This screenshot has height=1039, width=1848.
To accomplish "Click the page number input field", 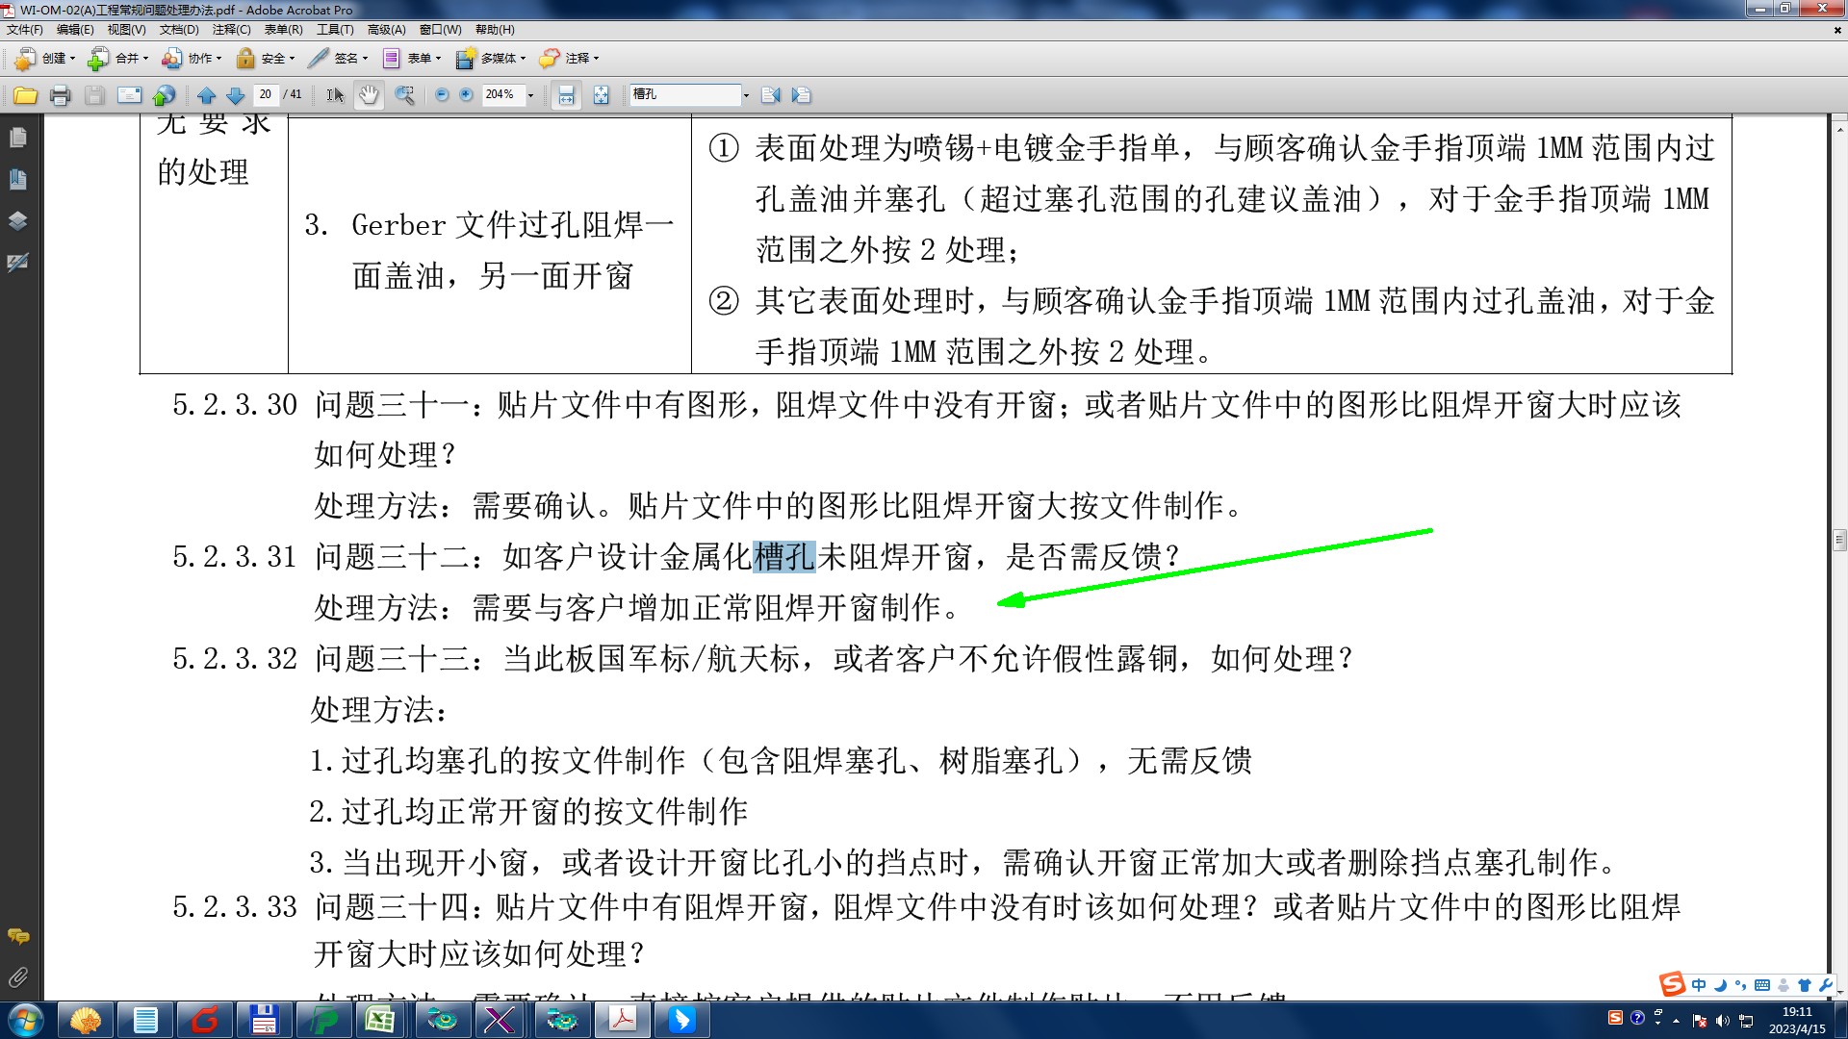I will tap(266, 94).
